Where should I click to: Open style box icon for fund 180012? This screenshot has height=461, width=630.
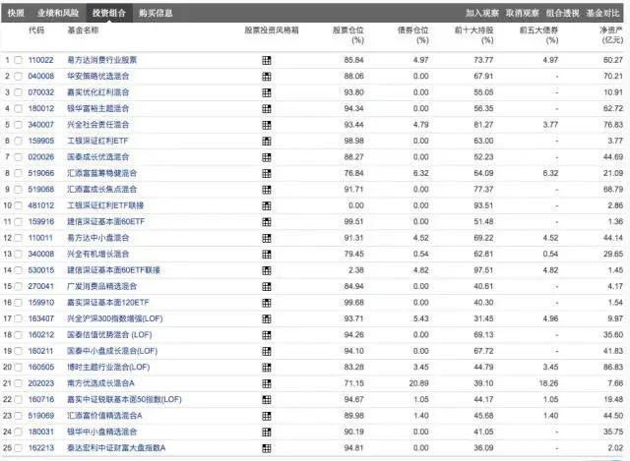point(267,109)
